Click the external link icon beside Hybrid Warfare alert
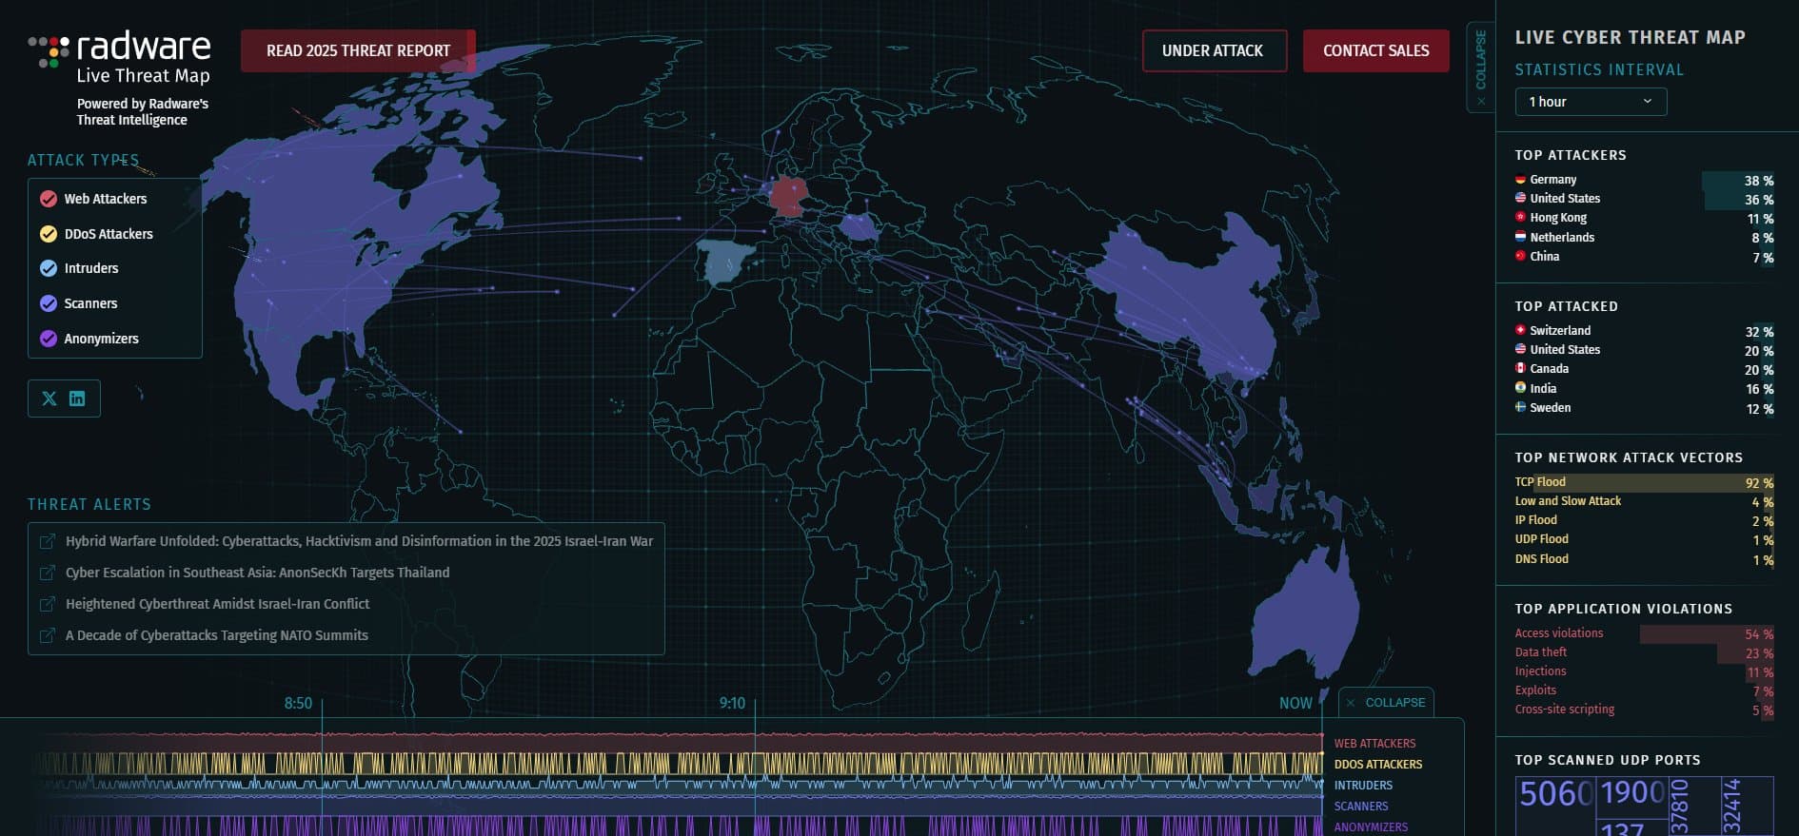1799x836 pixels. click(46, 541)
